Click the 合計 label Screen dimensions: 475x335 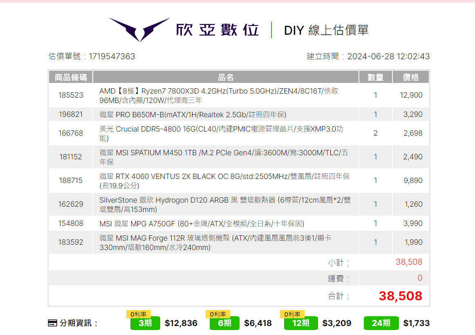click(x=338, y=296)
